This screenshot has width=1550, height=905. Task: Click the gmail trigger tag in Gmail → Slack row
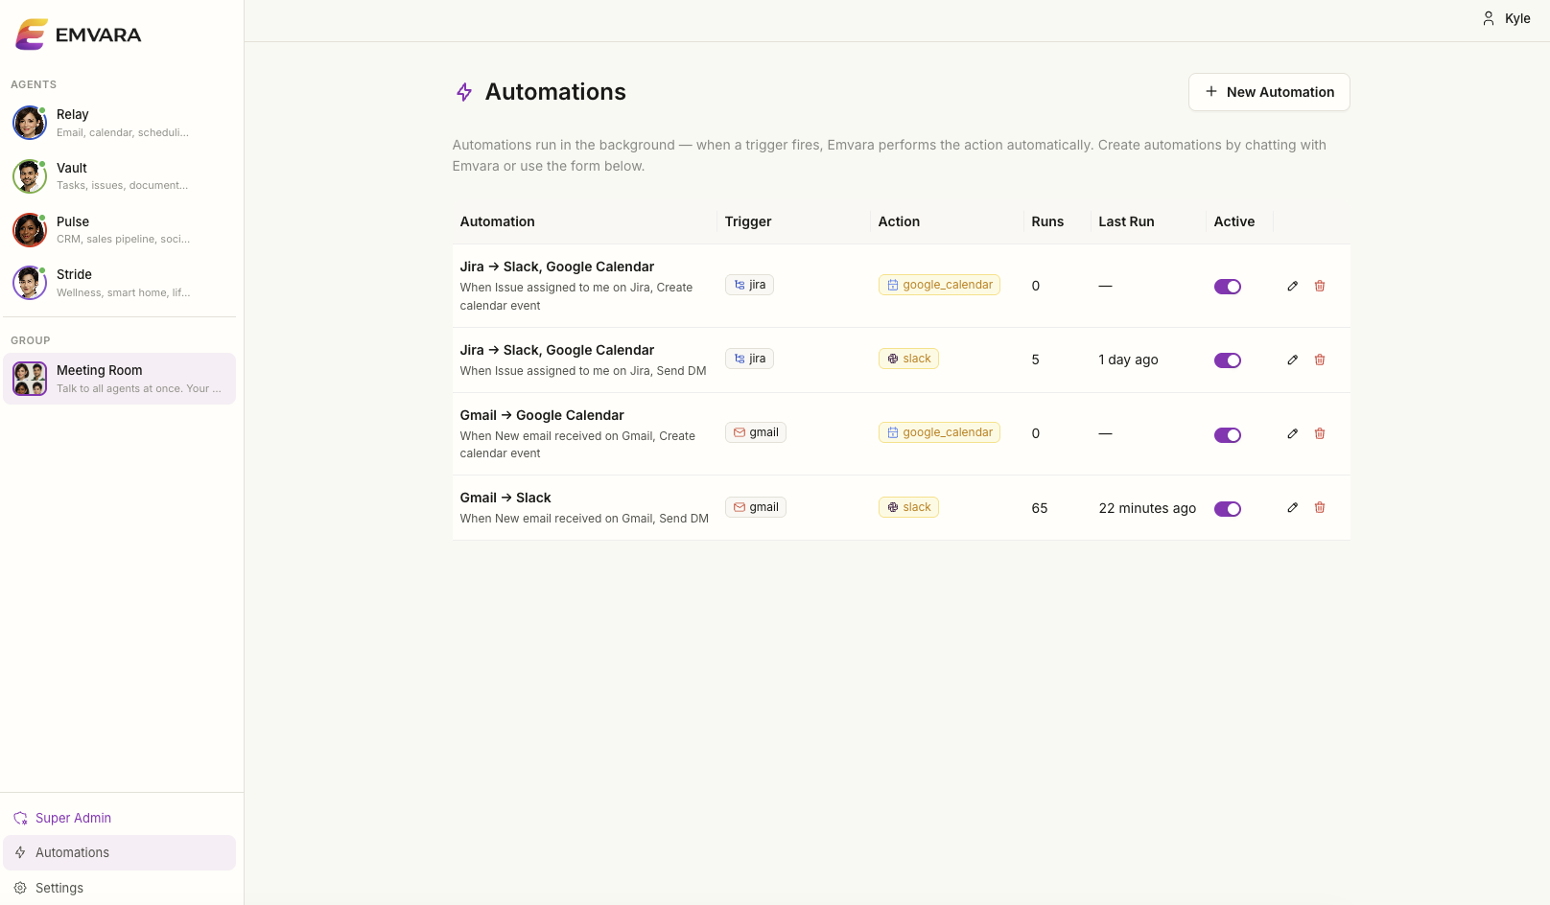pos(756,507)
